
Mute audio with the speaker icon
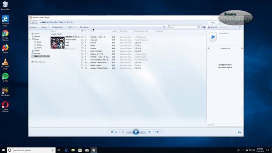tap(149, 132)
